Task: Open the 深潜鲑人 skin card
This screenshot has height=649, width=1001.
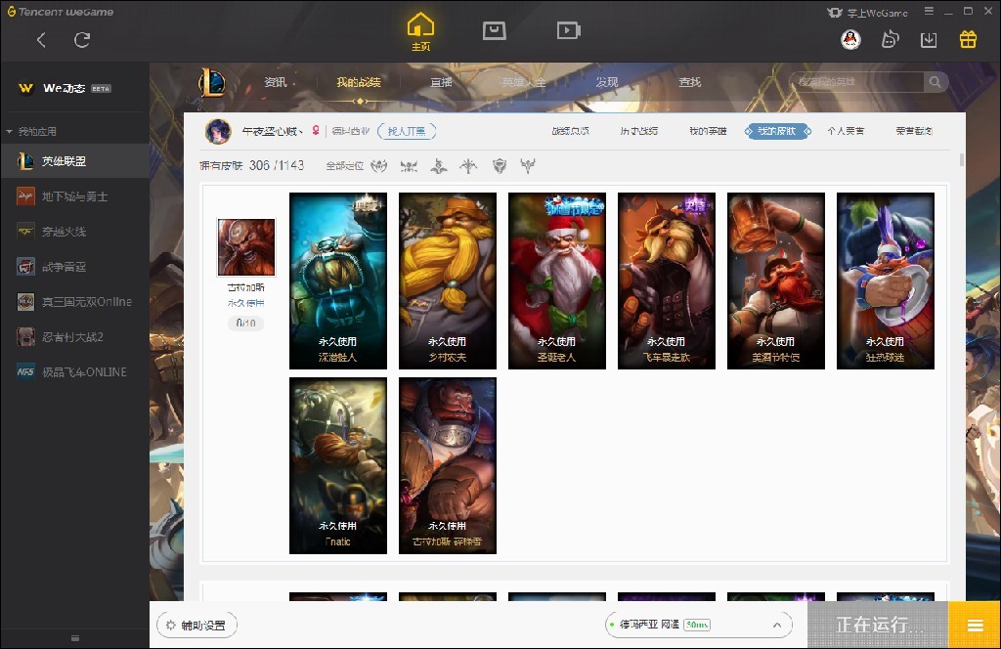Action: (338, 281)
